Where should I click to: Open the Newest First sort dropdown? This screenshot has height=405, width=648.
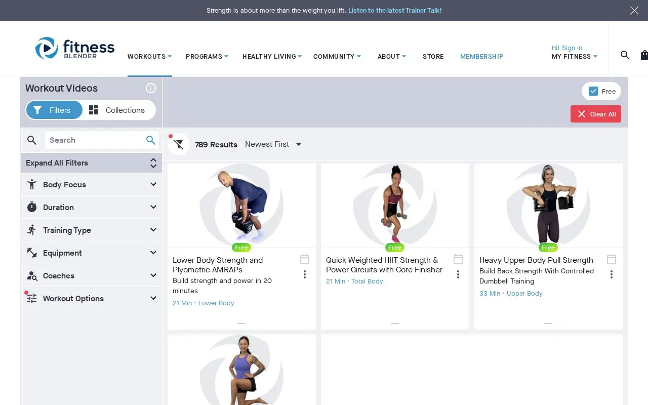[x=273, y=144]
